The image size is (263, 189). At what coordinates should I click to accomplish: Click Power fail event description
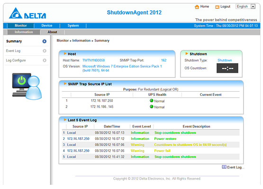162,151
